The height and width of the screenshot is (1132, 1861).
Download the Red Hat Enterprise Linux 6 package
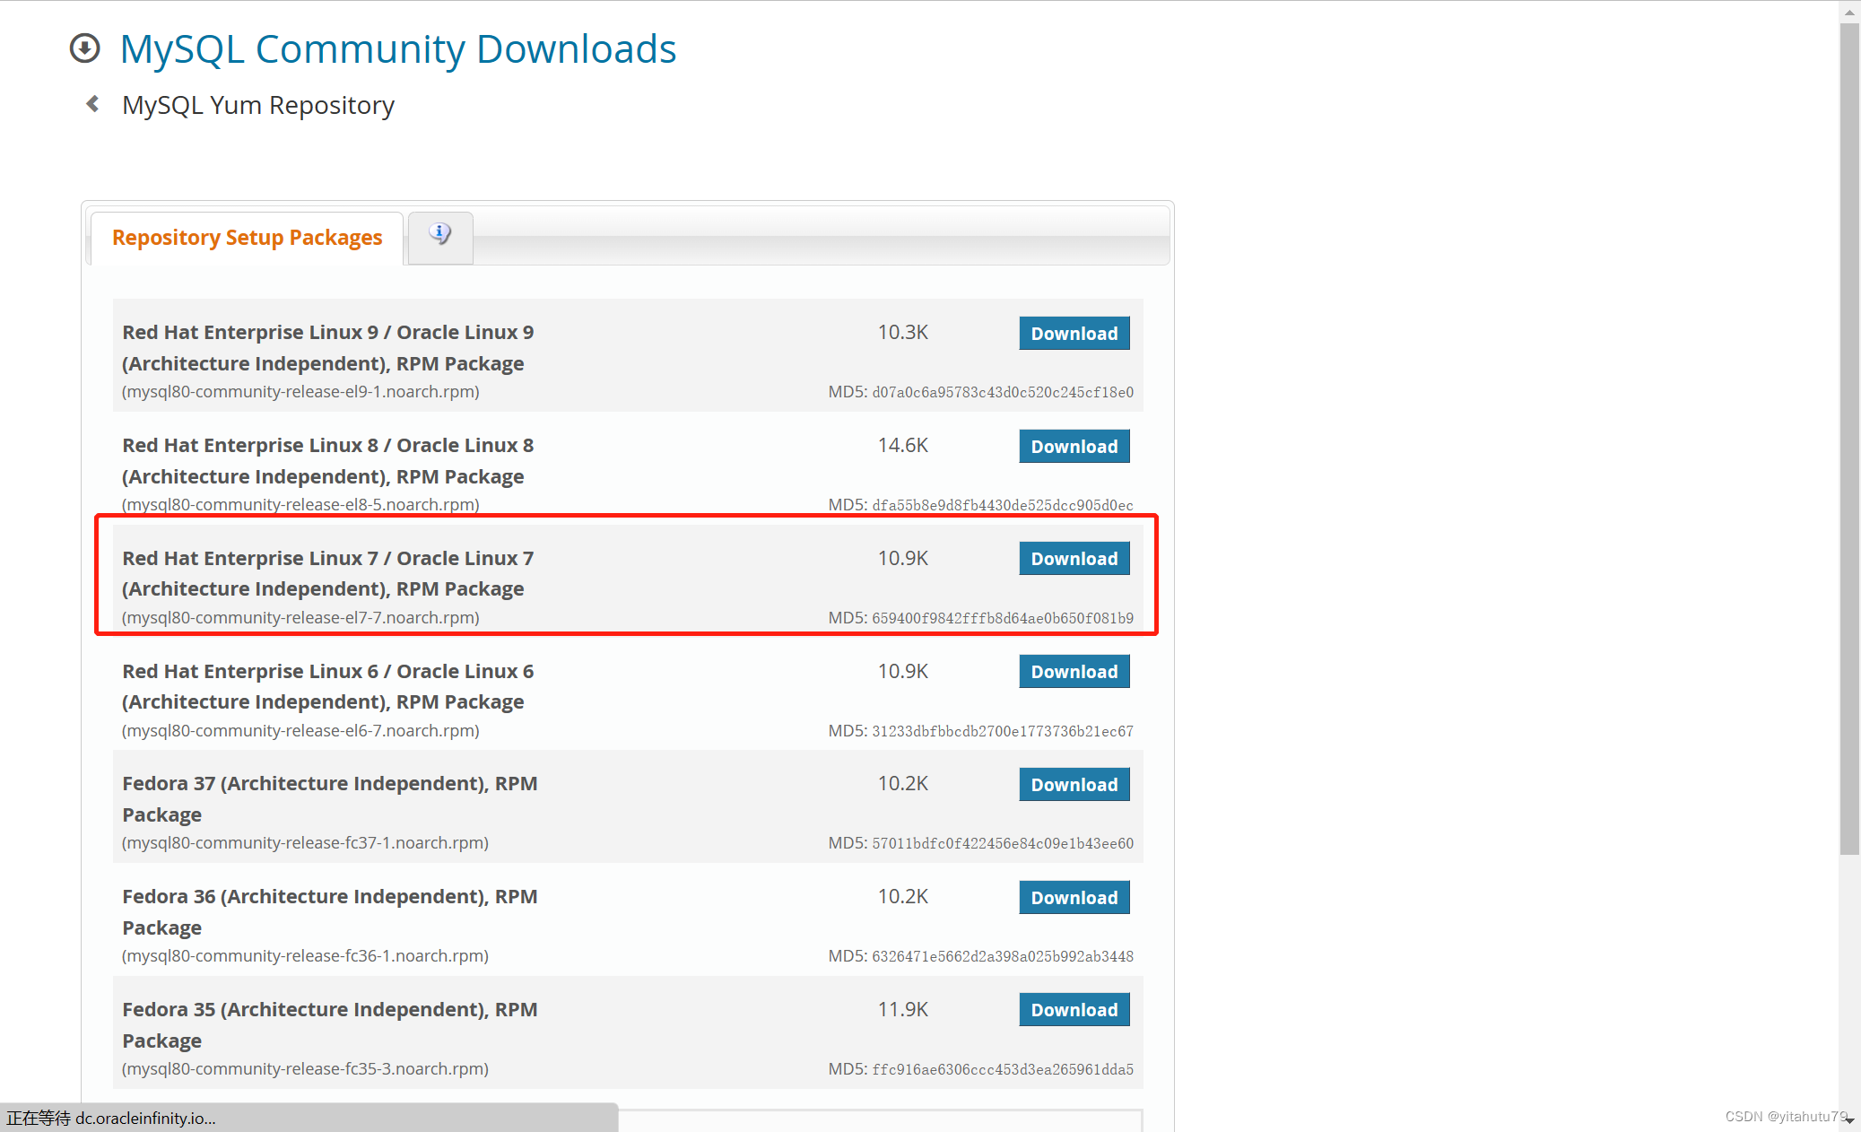click(x=1074, y=672)
